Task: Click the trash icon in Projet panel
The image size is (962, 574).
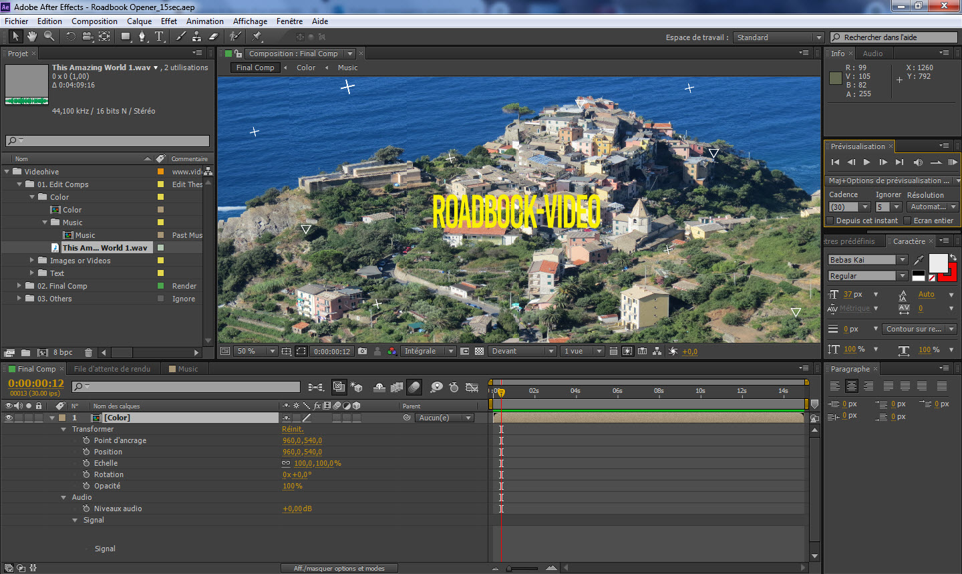Action: [88, 353]
